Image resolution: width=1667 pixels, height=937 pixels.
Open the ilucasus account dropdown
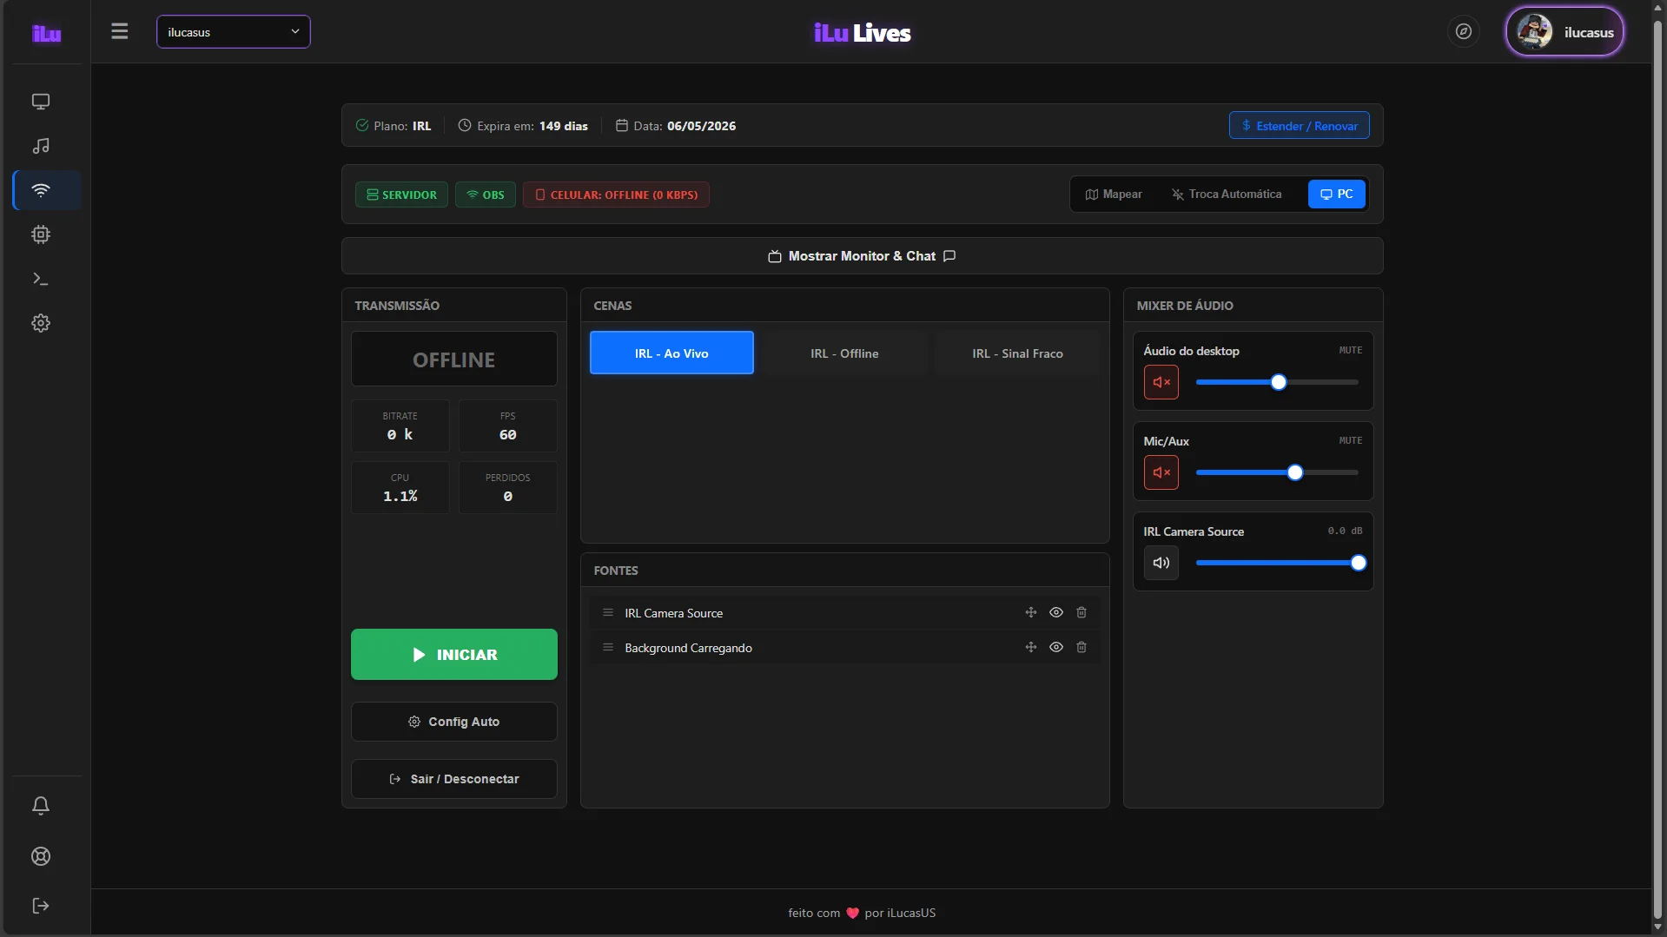[x=233, y=32]
